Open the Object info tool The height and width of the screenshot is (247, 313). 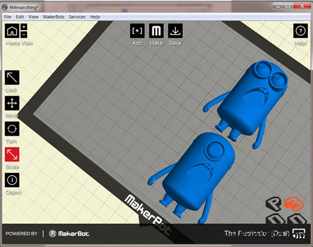(12, 180)
